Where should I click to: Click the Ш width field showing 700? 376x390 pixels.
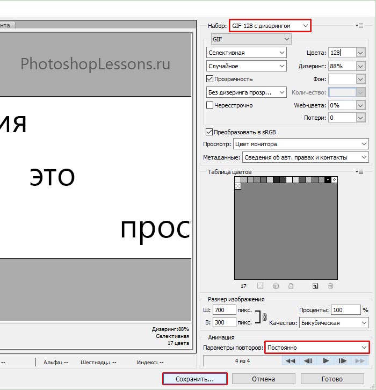click(x=225, y=310)
